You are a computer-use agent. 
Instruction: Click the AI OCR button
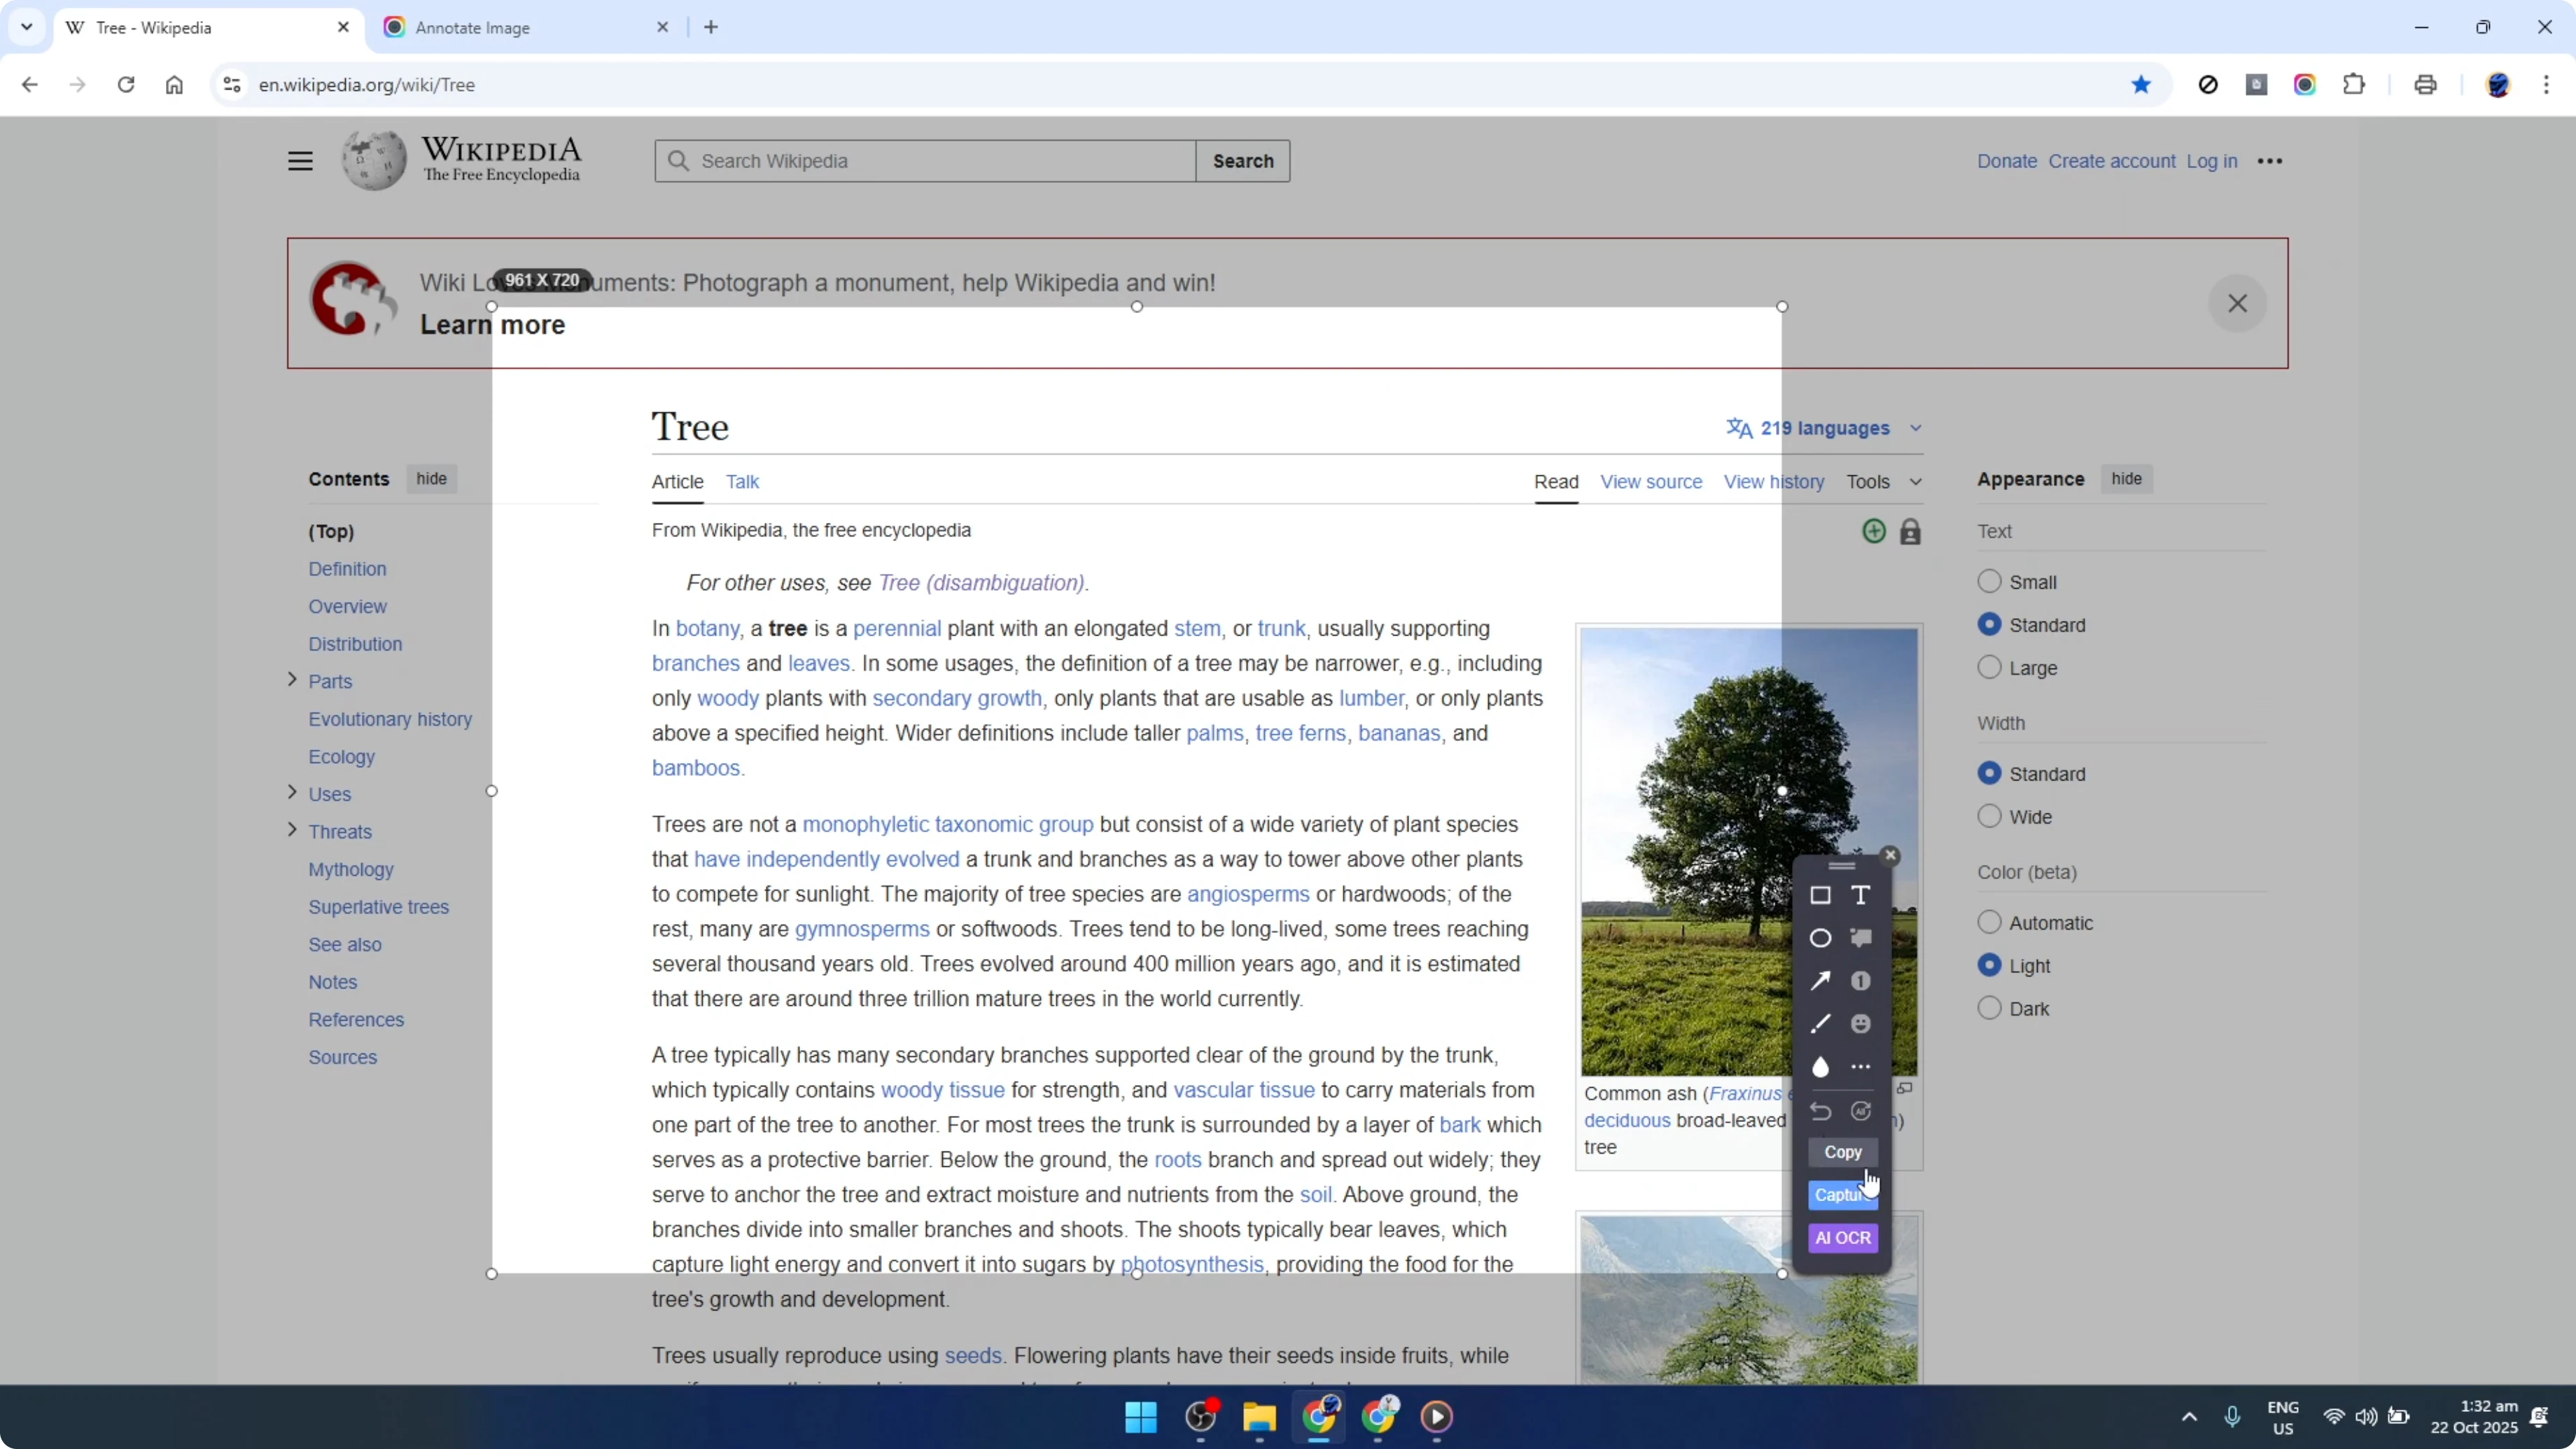(1842, 1238)
